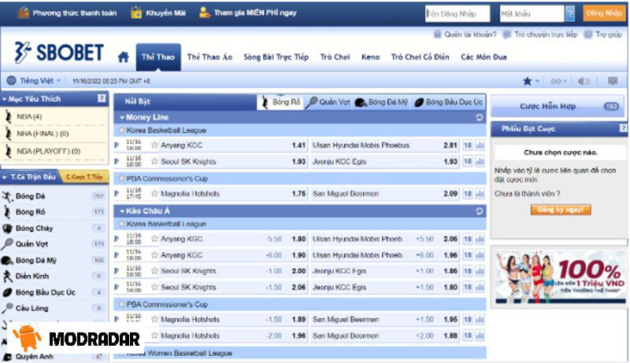Open the Keno menu item
Screen dimensions: 630x363
click(370, 57)
